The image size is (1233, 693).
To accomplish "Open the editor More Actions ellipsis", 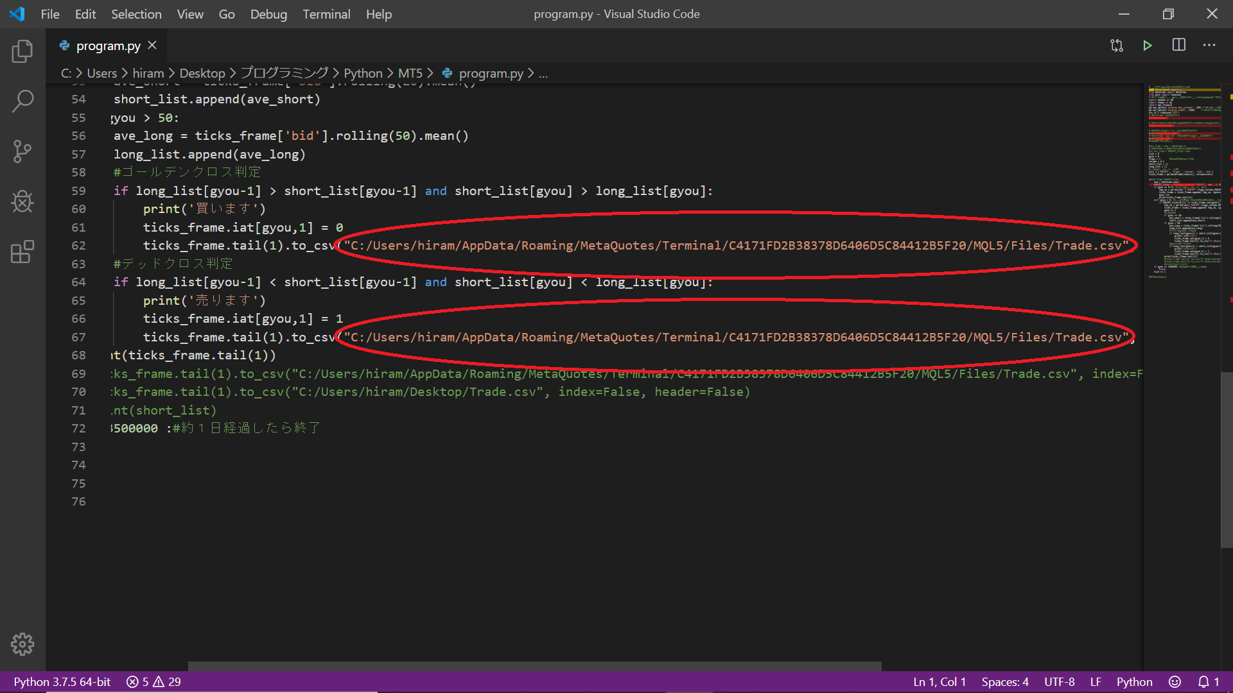I will tap(1209, 45).
